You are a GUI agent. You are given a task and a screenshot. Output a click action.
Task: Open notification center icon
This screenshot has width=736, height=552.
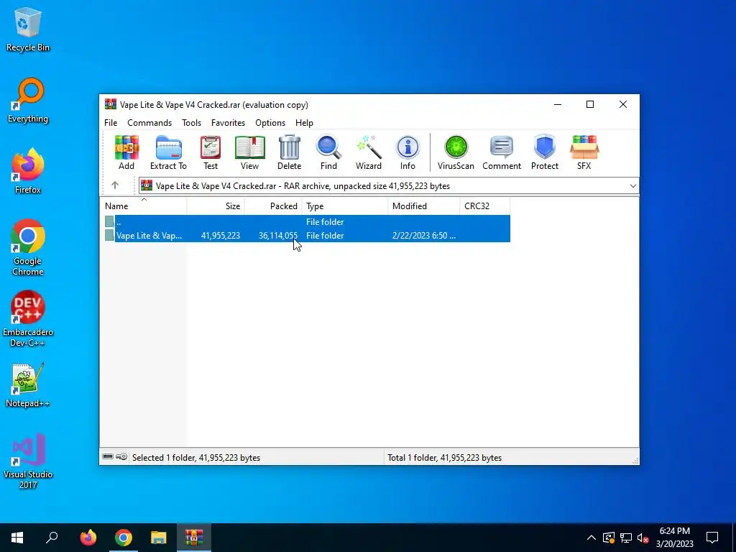click(712, 538)
